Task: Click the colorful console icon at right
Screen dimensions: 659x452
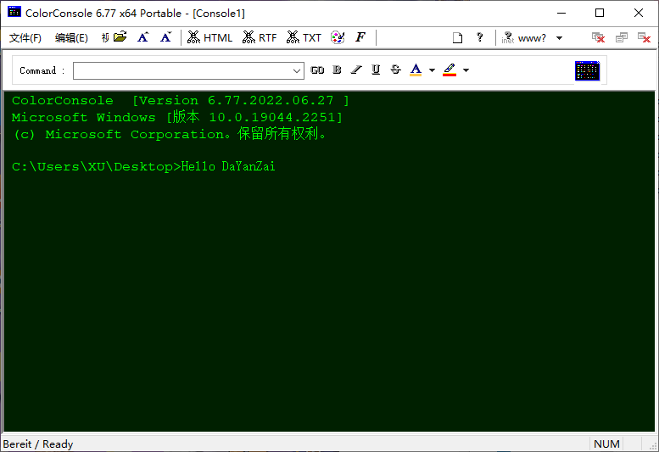Action: click(x=587, y=70)
